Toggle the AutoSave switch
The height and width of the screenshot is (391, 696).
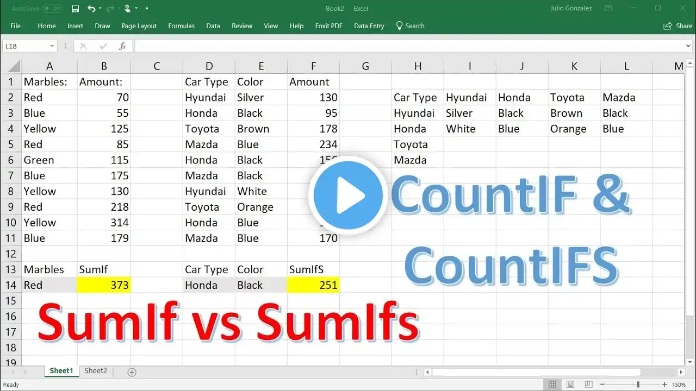click(52, 9)
